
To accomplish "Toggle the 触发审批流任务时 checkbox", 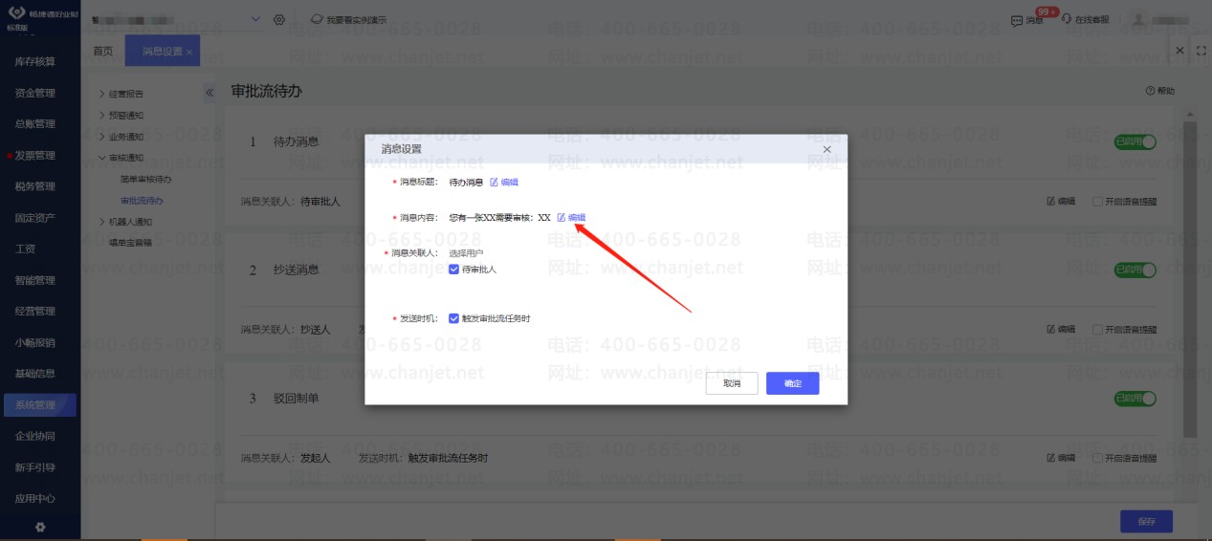I will pyautogui.click(x=454, y=318).
